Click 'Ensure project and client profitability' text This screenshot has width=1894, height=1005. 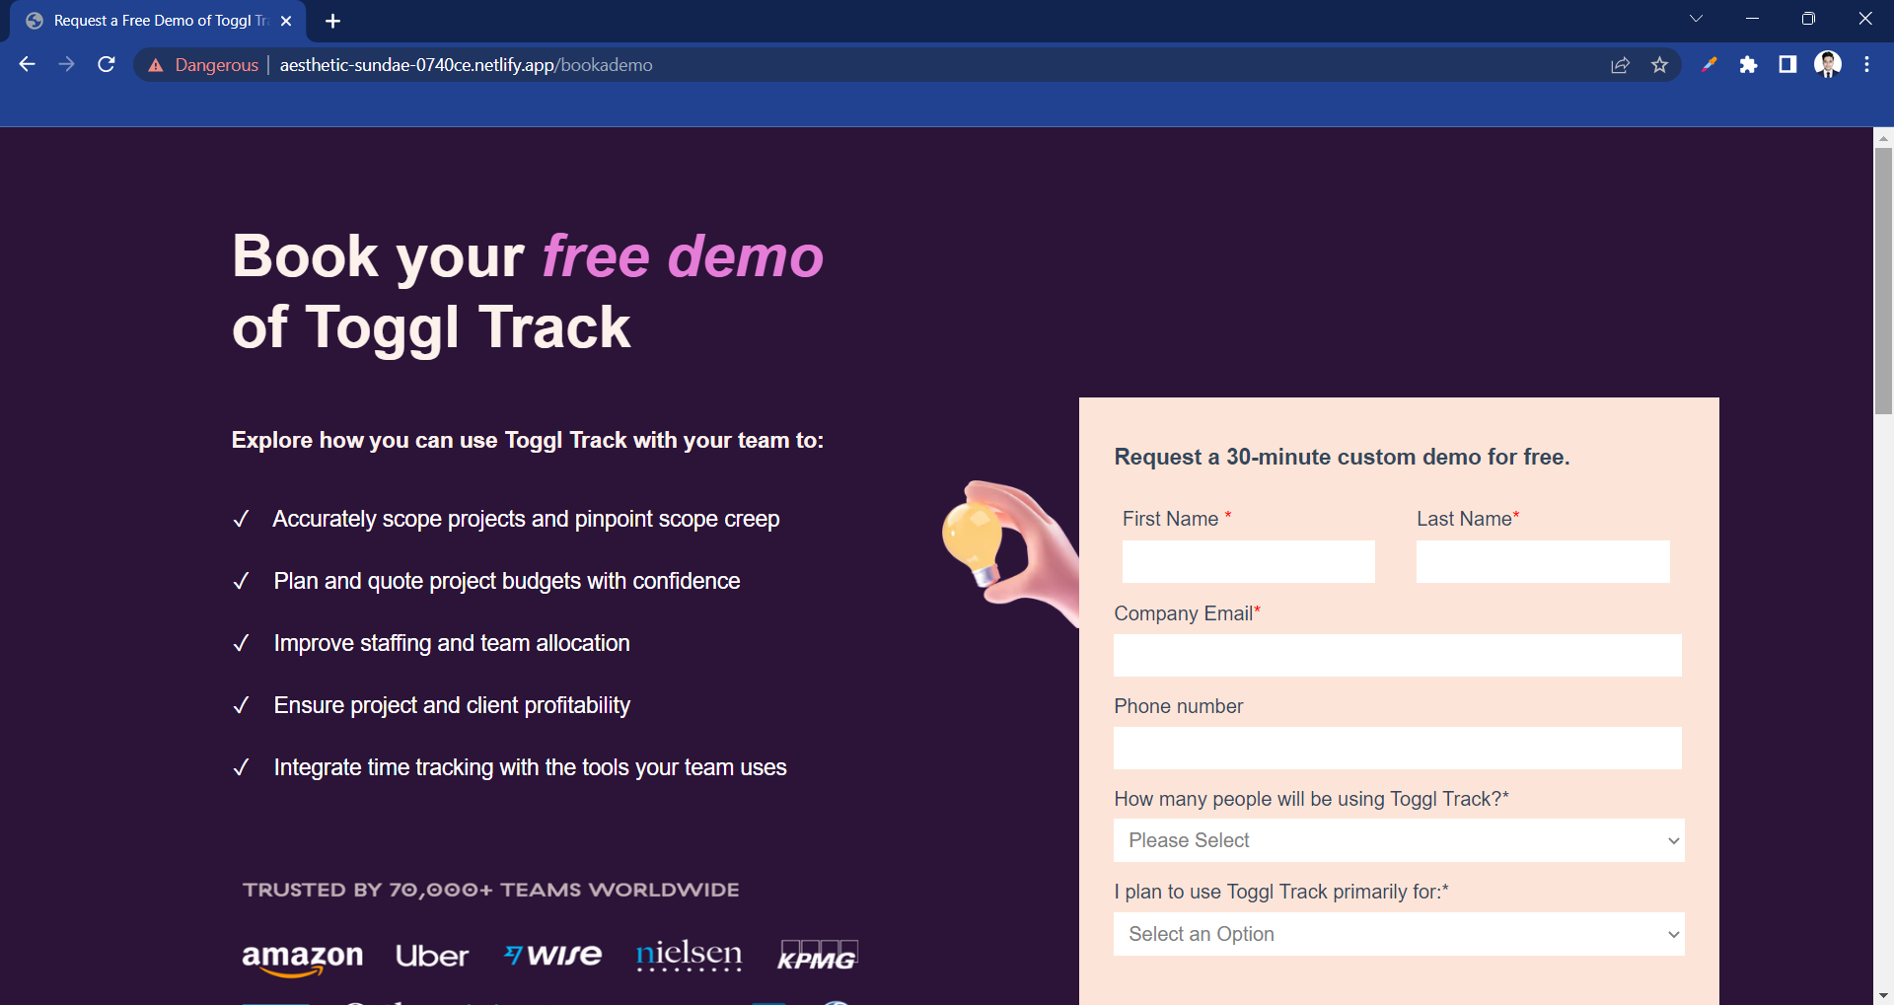pyautogui.click(x=452, y=705)
